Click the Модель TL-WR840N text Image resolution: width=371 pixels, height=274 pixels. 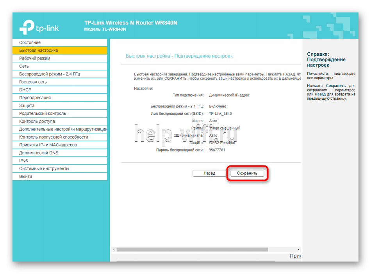coord(105,29)
